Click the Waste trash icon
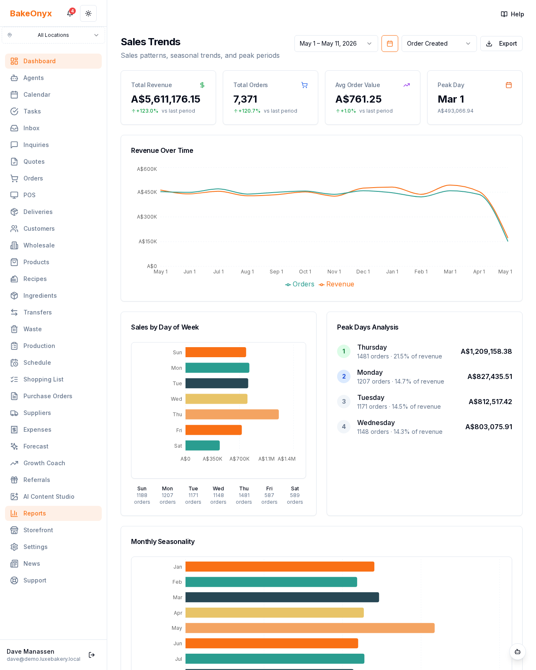 14,329
